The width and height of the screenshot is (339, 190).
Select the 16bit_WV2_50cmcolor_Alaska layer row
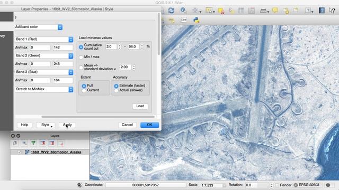point(50,152)
